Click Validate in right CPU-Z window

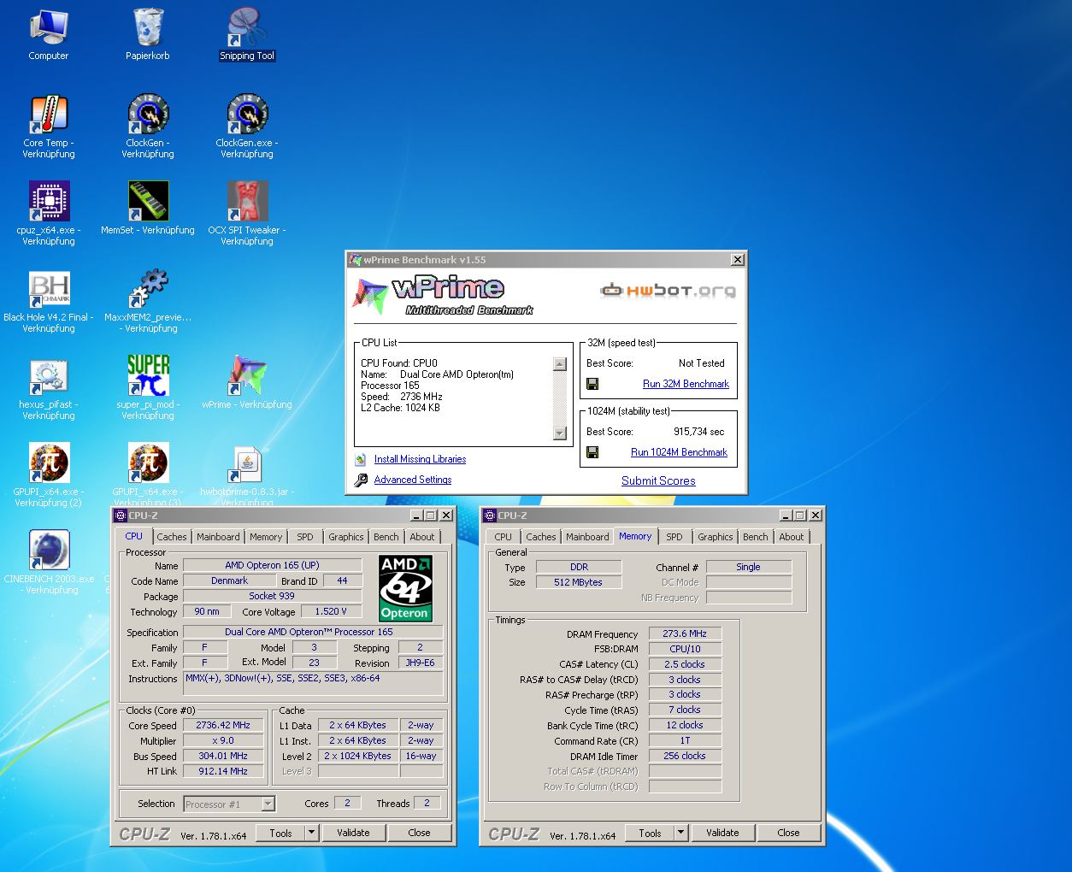coord(723,833)
